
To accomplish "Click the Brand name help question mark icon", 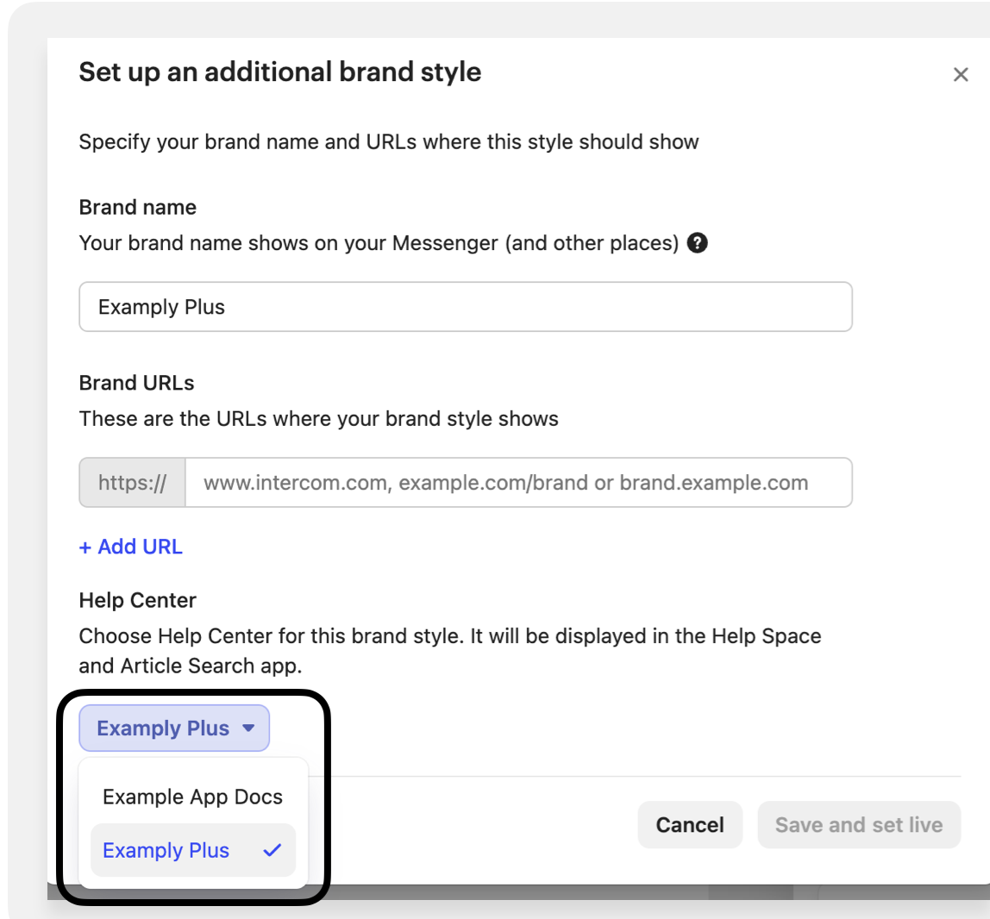I will click(x=698, y=243).
